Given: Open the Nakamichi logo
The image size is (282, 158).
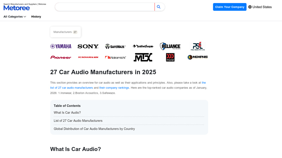Looking at the screenshot, I should (x=116, y=57).
